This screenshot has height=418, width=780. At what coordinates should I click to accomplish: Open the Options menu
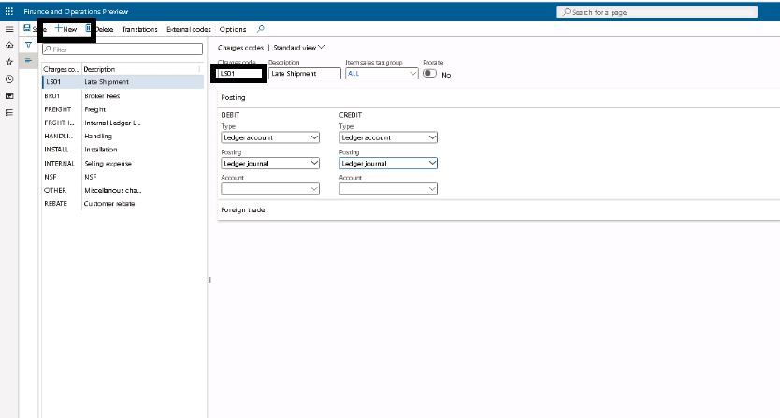tap(233, 29)
